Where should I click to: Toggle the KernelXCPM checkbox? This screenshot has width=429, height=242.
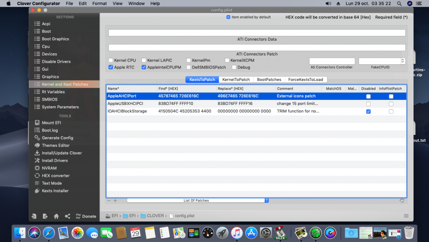click(x=227, y=60)
